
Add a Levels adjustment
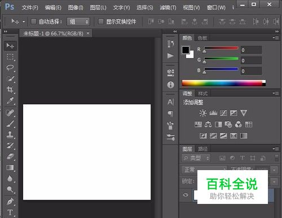coord(213,113)
